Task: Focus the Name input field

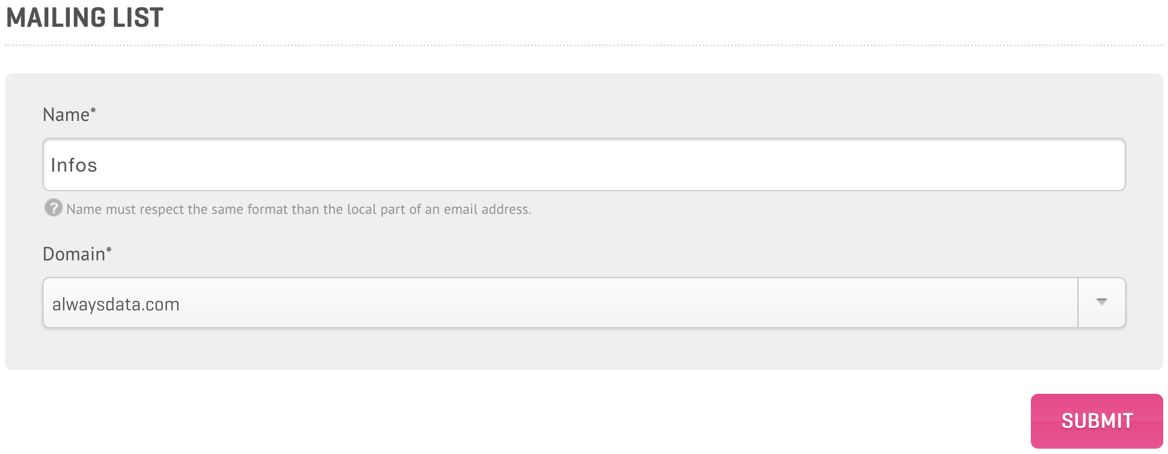Action: (584, 164)
